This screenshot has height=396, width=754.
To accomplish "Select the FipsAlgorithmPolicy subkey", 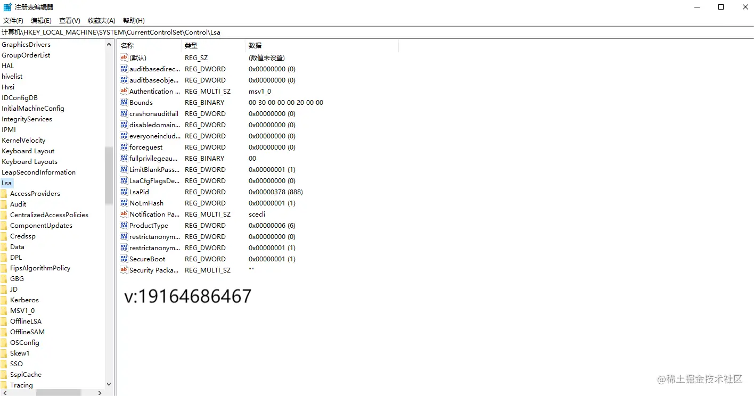I will pyautogui.click(x=40, y=268).
